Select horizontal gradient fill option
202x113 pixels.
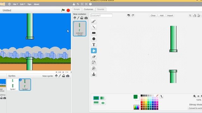[103, 98]
